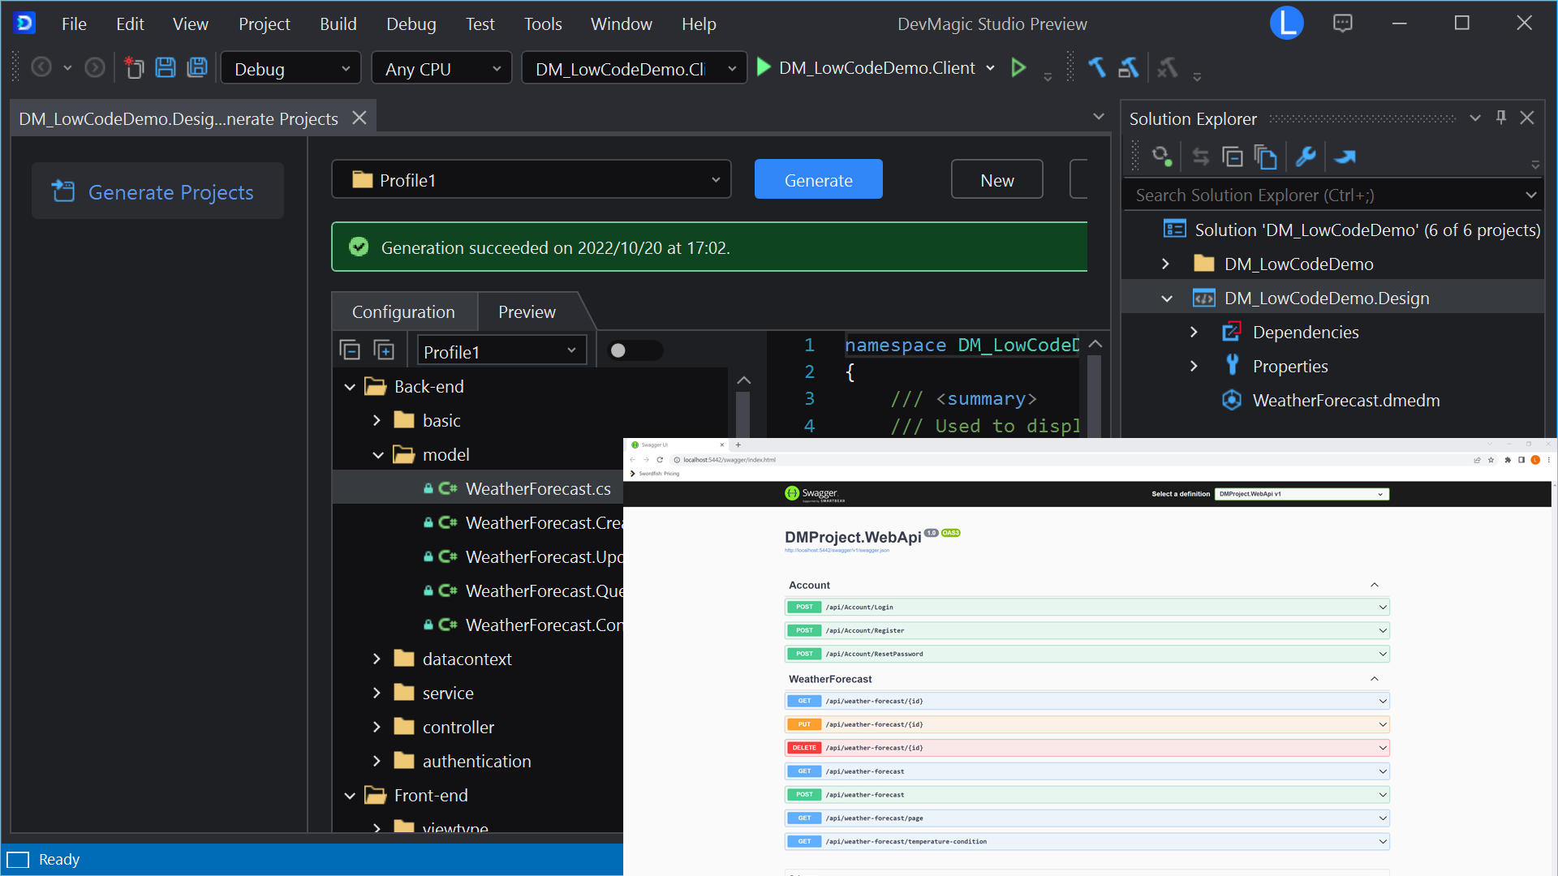Toggle the Account section in Swagger UI
This screenshot has height=876, width=1558.
click(1374, 584)
